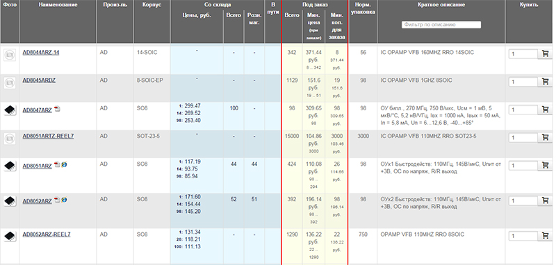Click stock total '100' for AD8047ARZ

tap(234, 108)
